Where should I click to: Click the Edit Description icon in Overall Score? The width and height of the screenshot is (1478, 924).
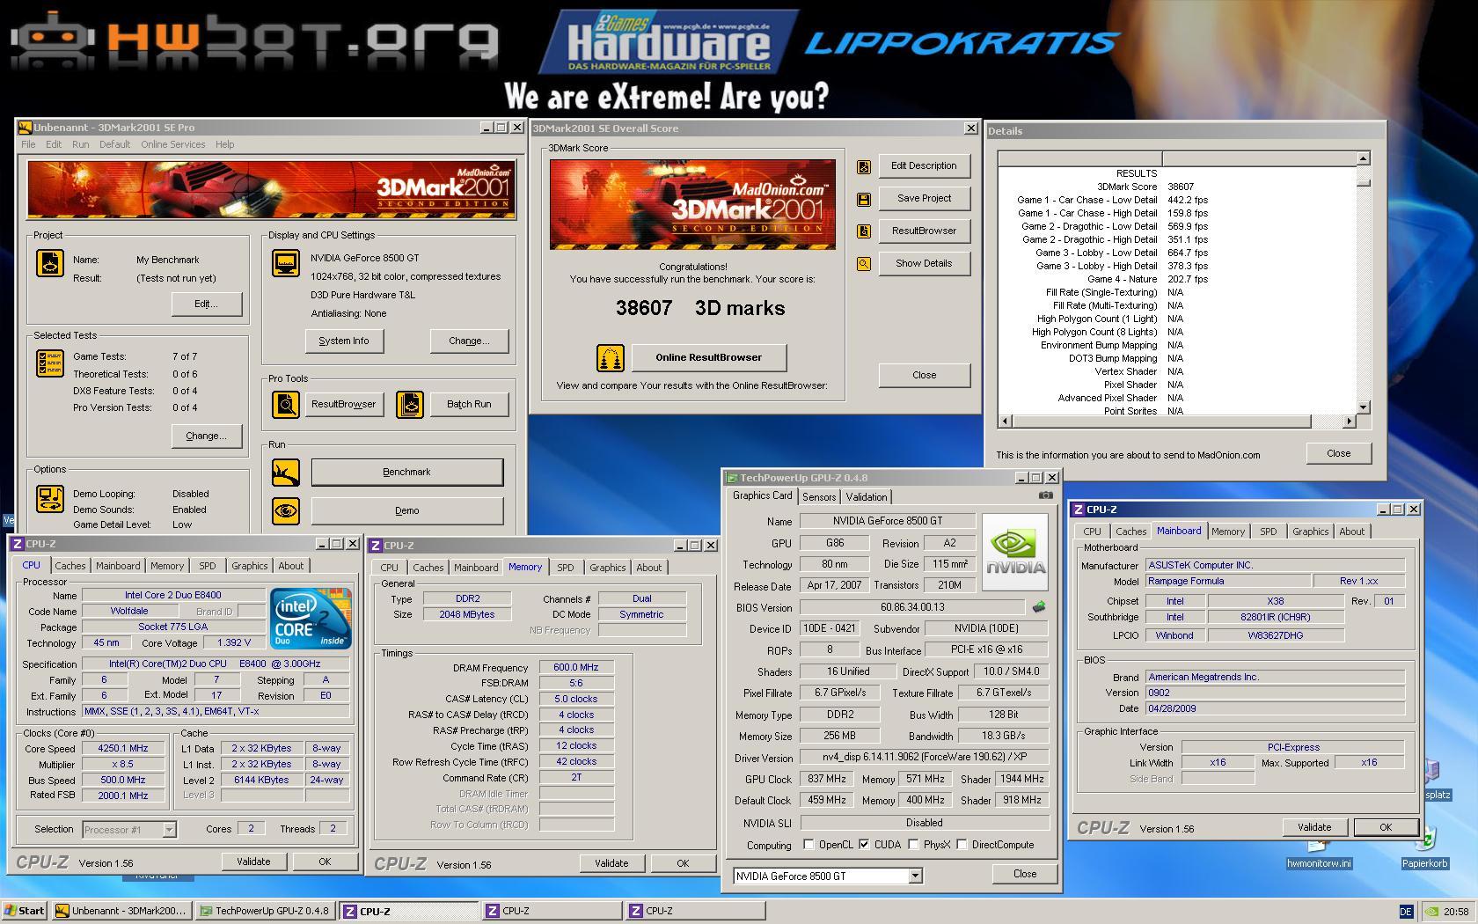click(864, 166)
